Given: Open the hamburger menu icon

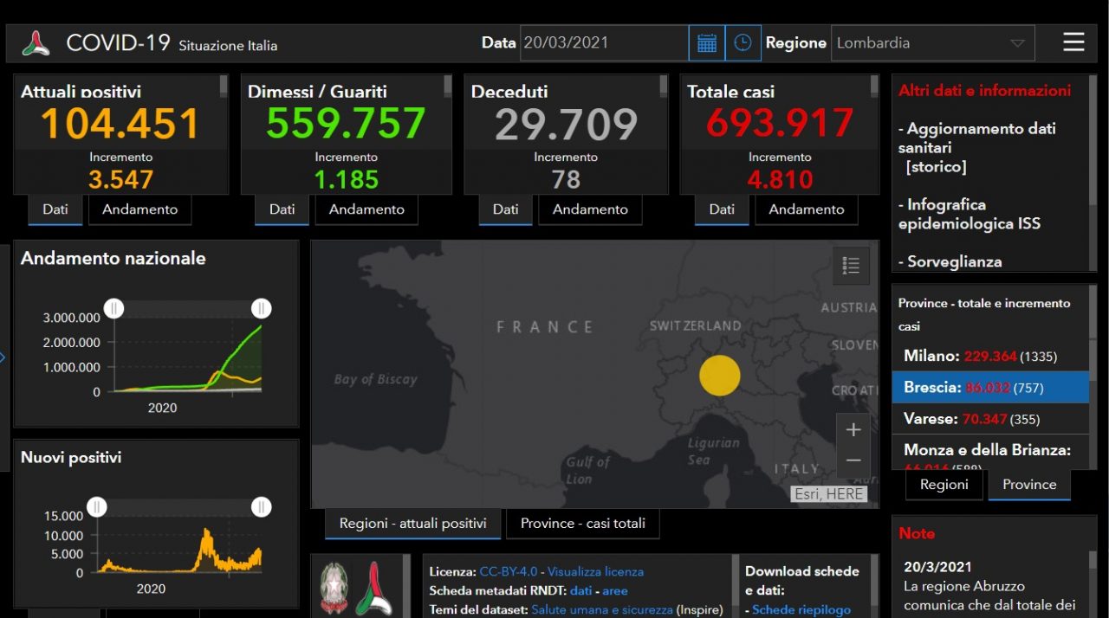Looking at the screenshot, I should coord(1073,42).
